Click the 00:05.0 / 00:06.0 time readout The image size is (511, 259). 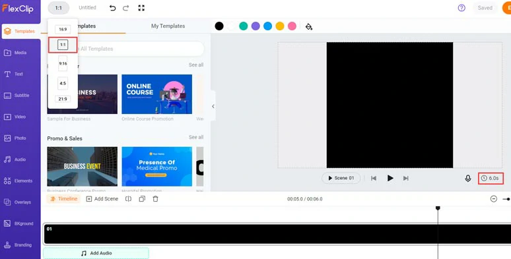[305, 199]
